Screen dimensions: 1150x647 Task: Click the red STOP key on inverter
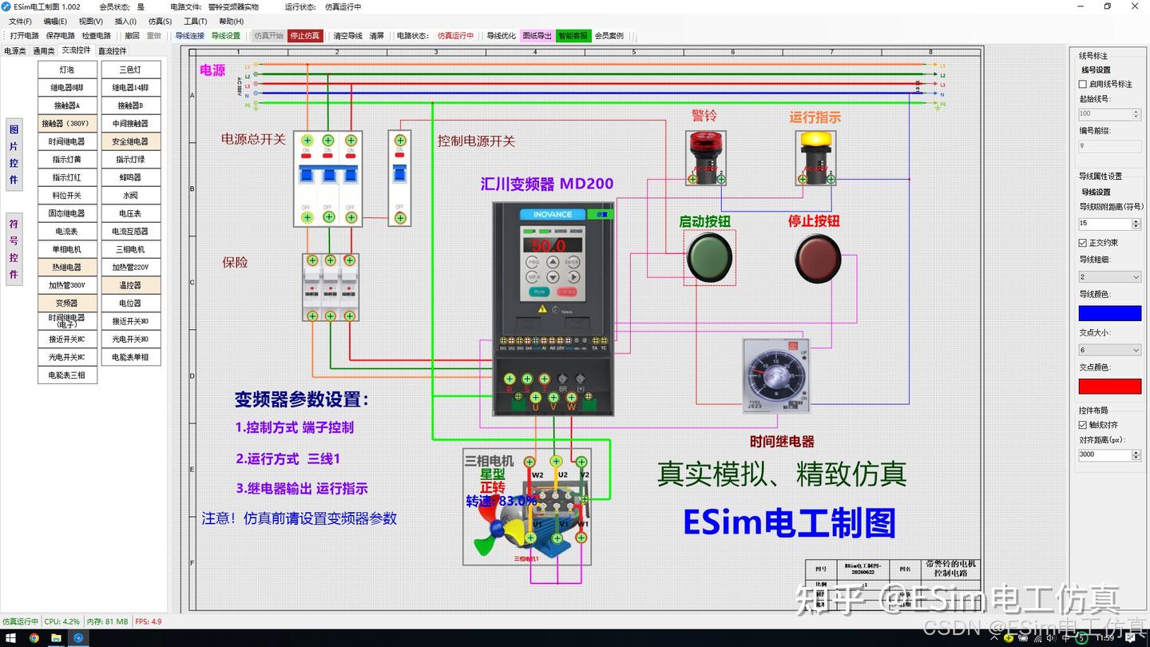click(567, 292)
